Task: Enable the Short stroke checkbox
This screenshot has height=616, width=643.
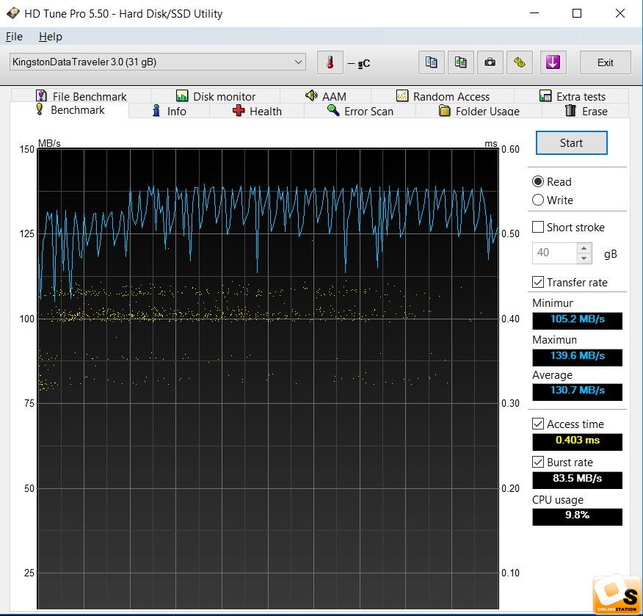Action: pyautogui.click(x=538, y=227)
